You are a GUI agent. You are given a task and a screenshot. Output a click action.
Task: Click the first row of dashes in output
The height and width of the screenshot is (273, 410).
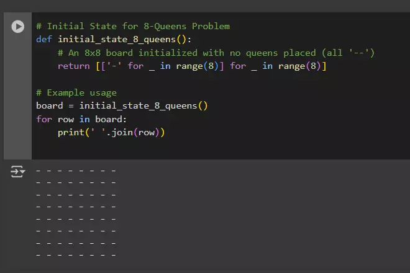click(x=76, y=171)
